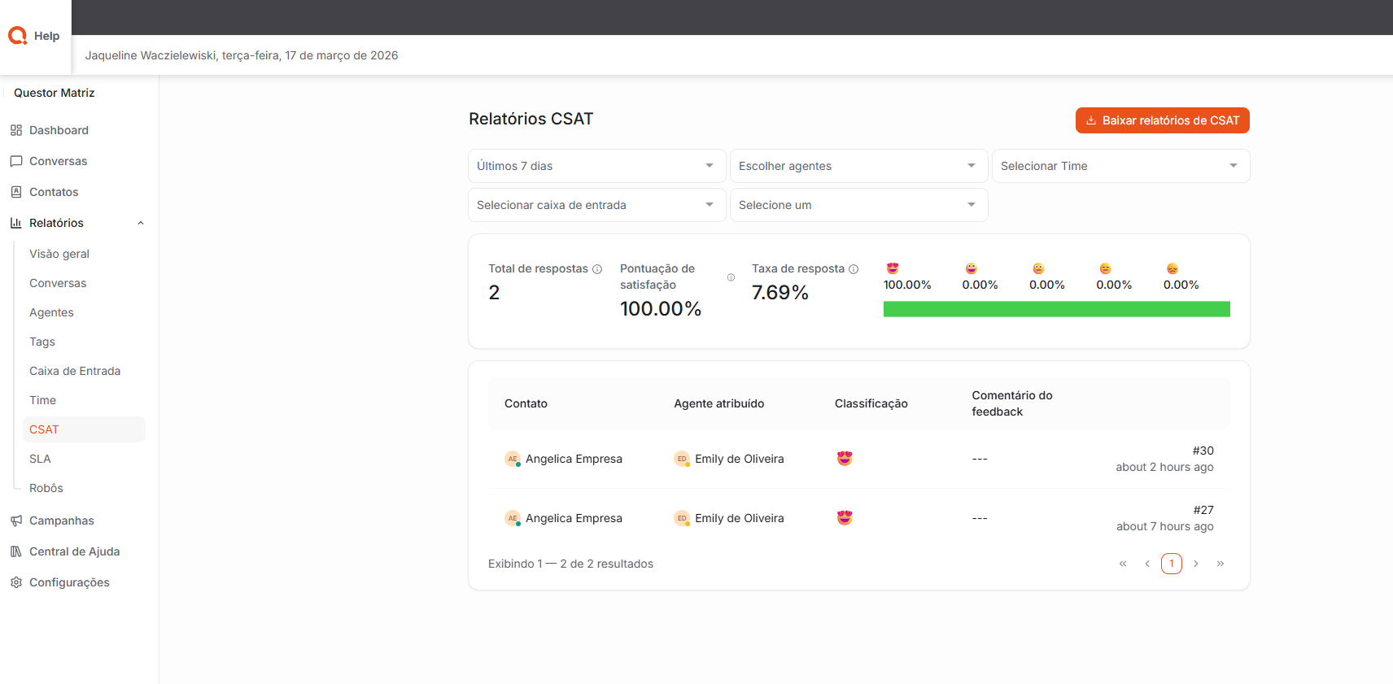Click the green satisfaction rating bar
Viewport: 1393px width, 684px height.
[x=1056, y=309]
